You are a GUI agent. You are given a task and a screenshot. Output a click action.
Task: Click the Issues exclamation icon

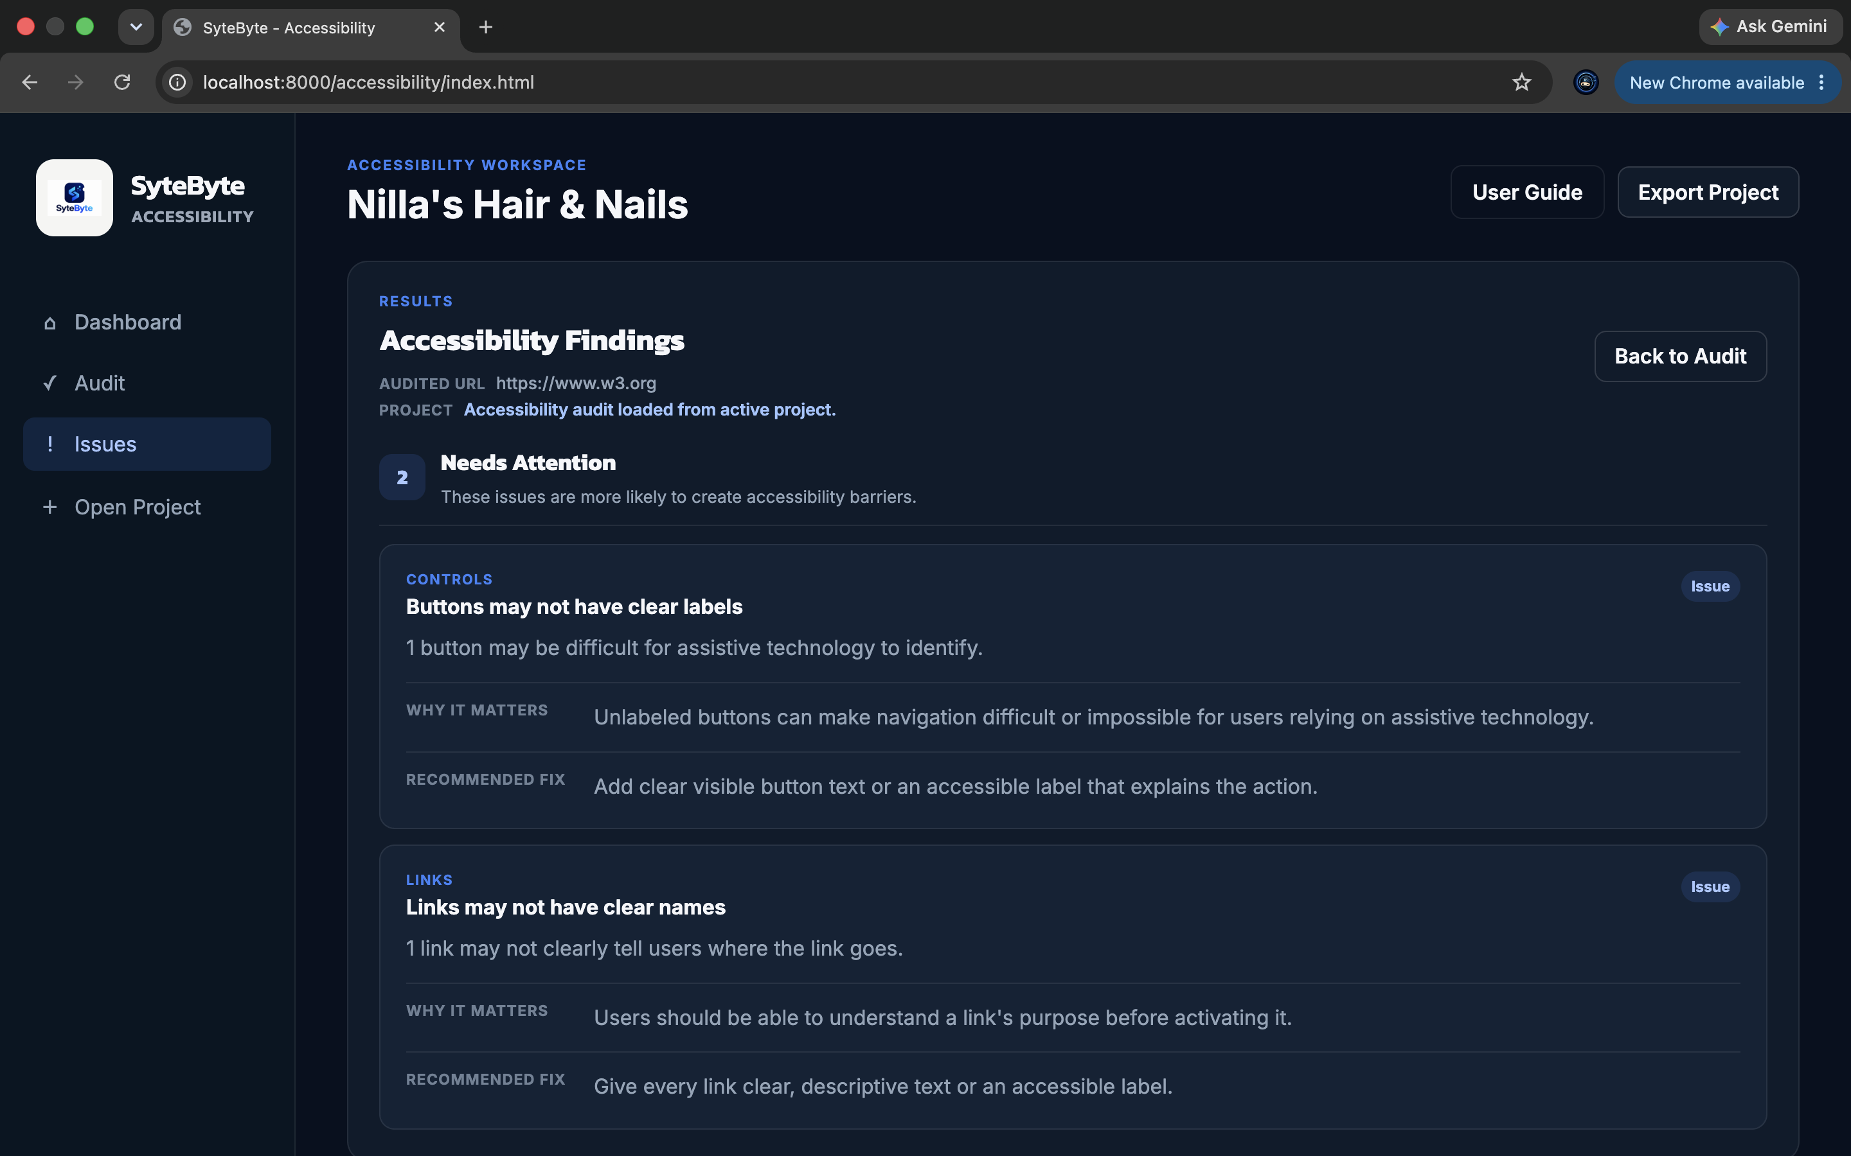coord(49,444)
